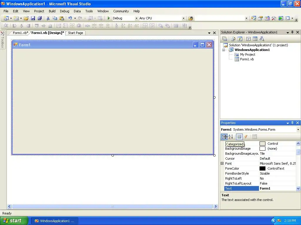Open the active files dropdown in tab strip
This screenshot has height=225, width=301.
pos(209,33)
